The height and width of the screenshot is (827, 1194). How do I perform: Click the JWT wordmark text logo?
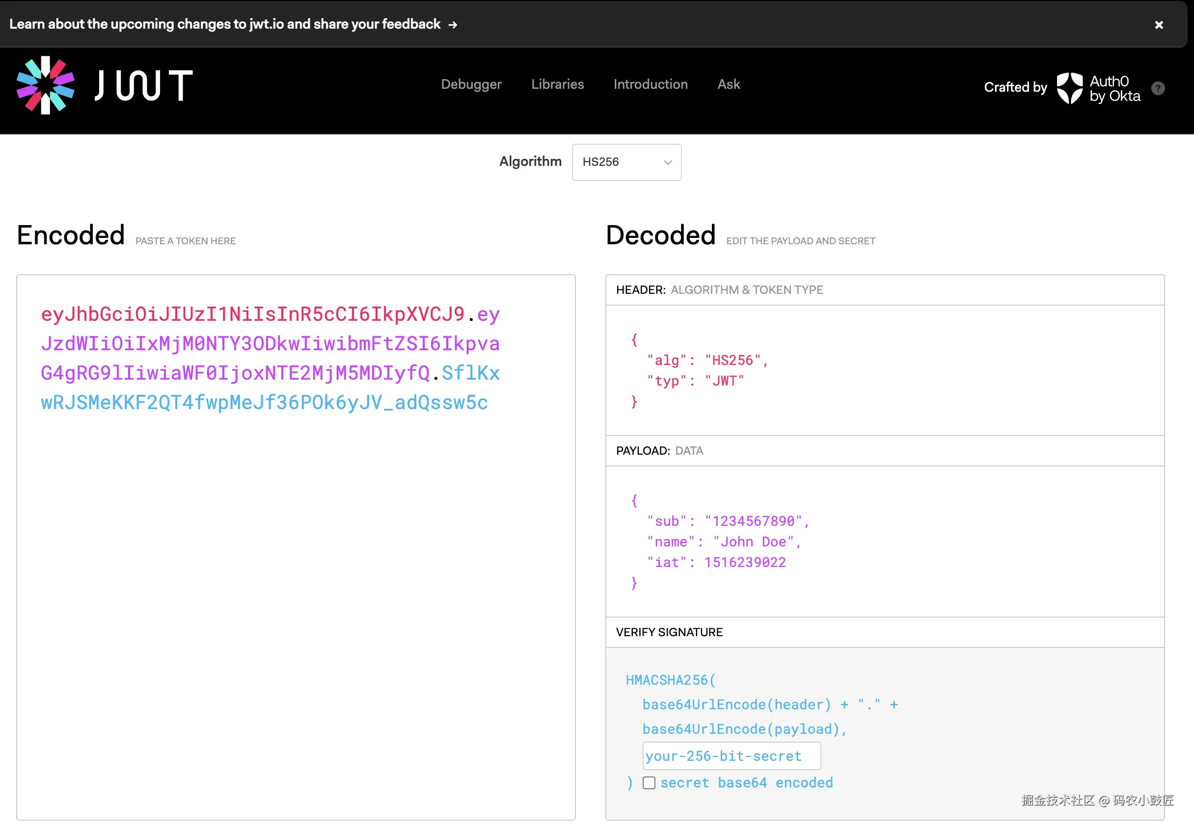[144, 85]
